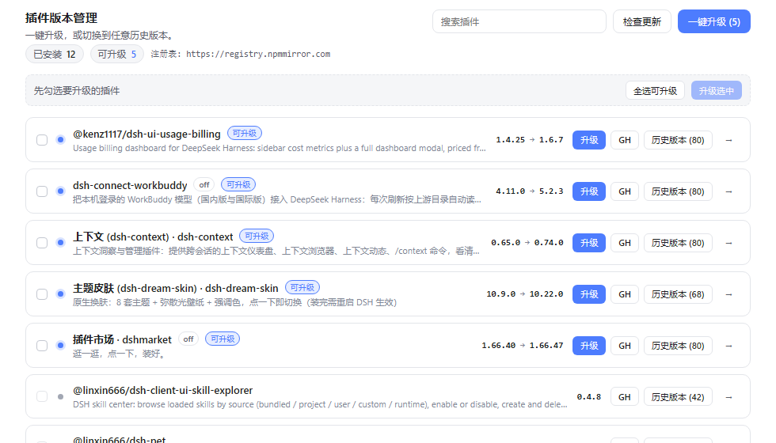
Task: Click version text 1.4.25 → 1.6.7
Action: pos(530,140)
